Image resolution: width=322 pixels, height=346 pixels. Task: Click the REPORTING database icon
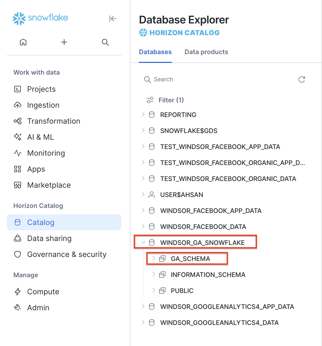pos(152,115)
